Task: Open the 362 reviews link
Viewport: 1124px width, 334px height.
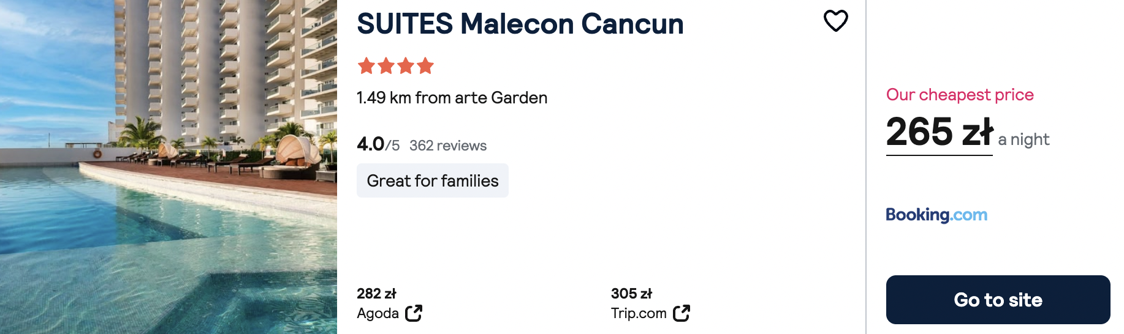Action: pyautogui.click(x=448, y=146)
